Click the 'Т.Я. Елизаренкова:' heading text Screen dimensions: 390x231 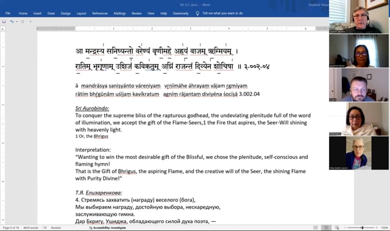(x=99, y=193)
